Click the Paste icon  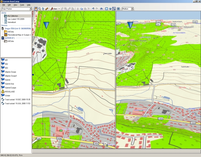coord(85,9)
